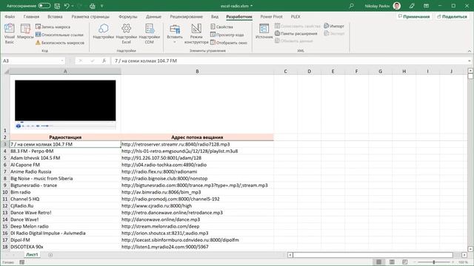
Task: Open the Примечания comments button
Action: [414, 16]
